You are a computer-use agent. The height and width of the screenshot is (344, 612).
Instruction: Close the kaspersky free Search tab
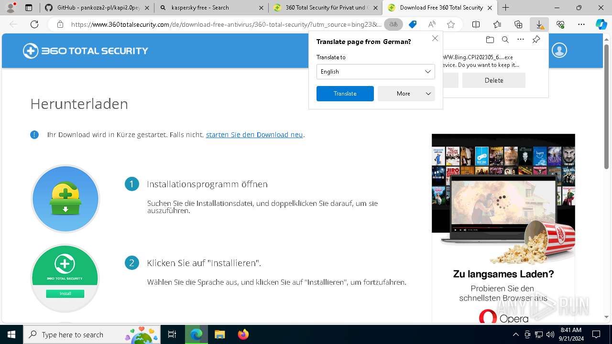(x=261, y=8)
